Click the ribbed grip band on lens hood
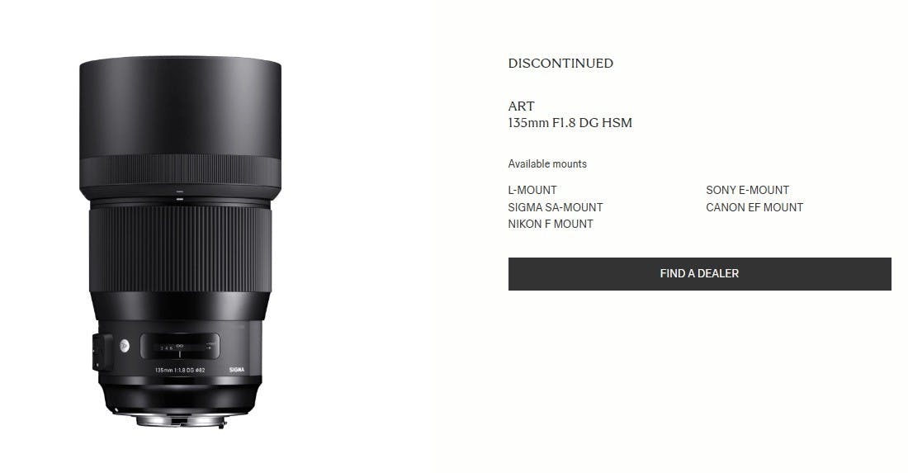This screenshot has width=908, height=473. tap(180, 170)
